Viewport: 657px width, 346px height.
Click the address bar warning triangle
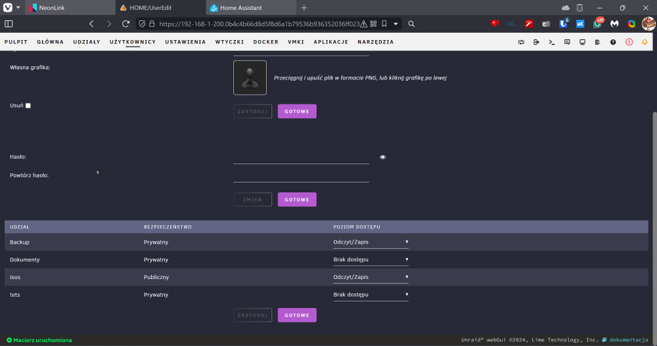(x=364, y=24)
